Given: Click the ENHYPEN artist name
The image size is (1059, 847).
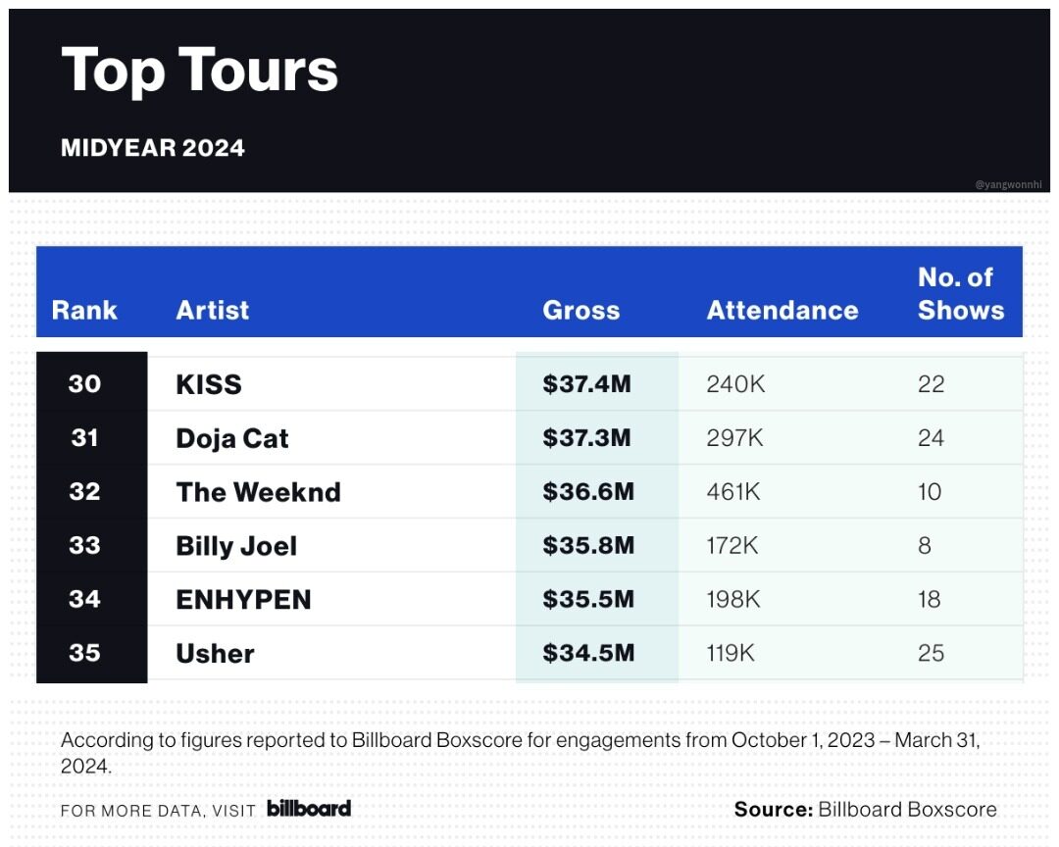Looking at the screenshot, I should [x=243, y=600].
